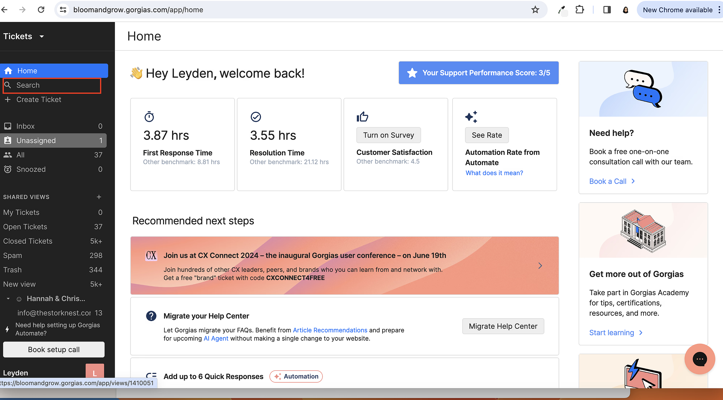Click the address bar URL field
Screen dimensions: 723x400
click(301, 10)
